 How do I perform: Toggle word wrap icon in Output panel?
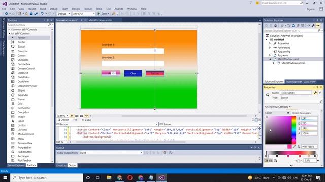tap(171, 153)
